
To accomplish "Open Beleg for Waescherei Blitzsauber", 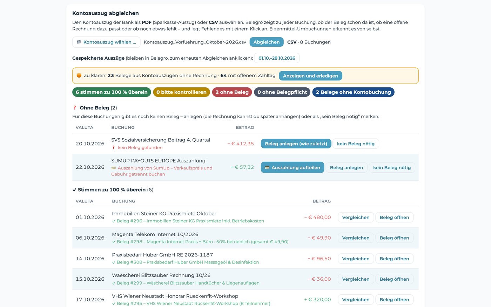I will pyautogui.click(x=394, y=279).
